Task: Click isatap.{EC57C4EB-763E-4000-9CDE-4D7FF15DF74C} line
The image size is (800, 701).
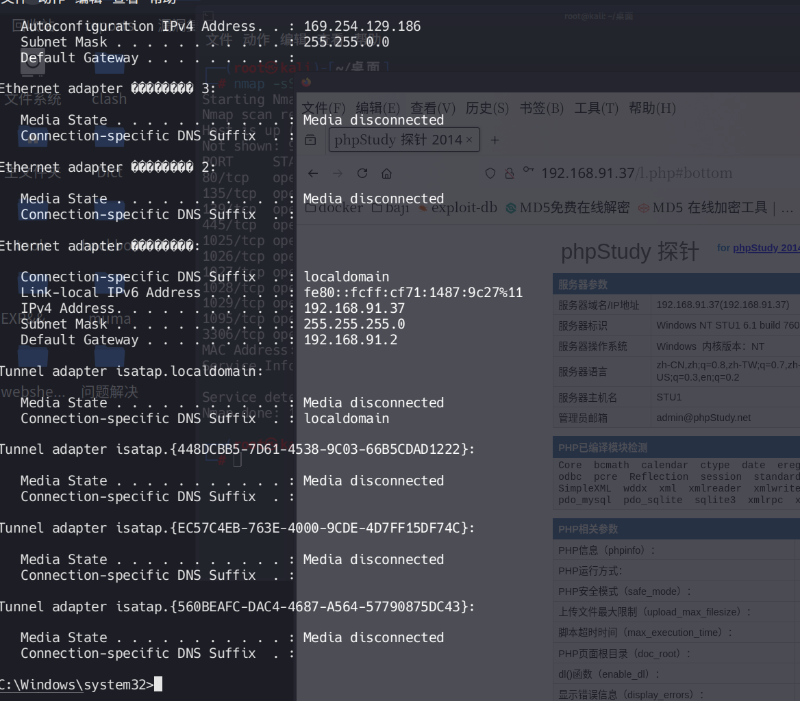Action: 237,528
